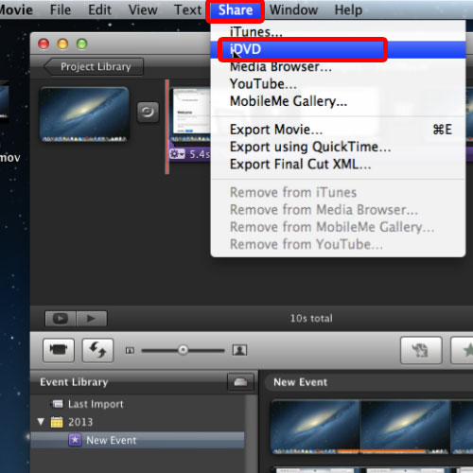The image size is (473, 473).
Task: Collapse the 2013 disclosure triangle
Action: tap(41, 422)
